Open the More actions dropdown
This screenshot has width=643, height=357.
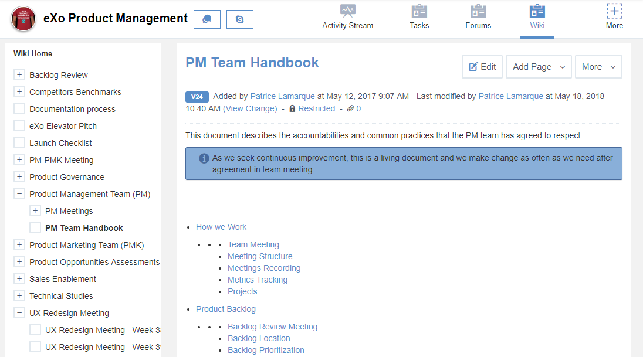[x=599, y=67]
